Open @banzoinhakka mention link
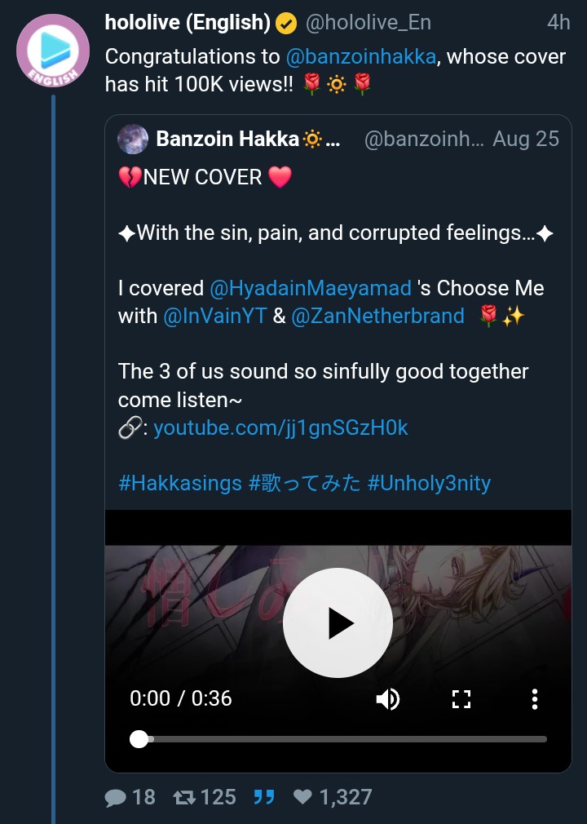 tap(360, 57)
